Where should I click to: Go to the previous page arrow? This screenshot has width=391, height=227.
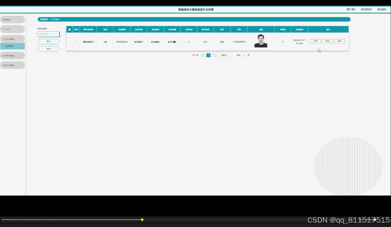tap(202, 55)
